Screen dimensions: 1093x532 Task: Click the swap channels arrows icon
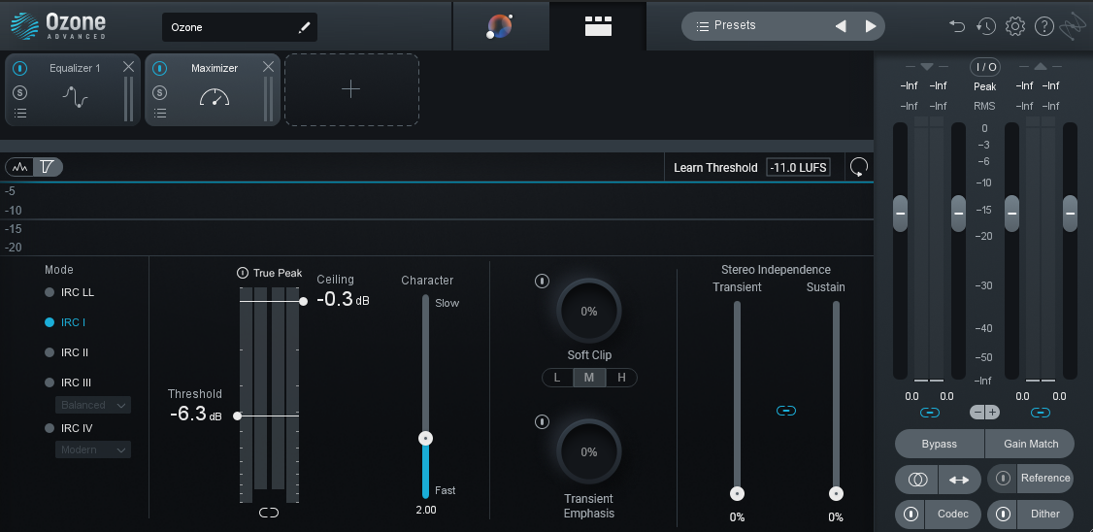[x=959, y=480]
